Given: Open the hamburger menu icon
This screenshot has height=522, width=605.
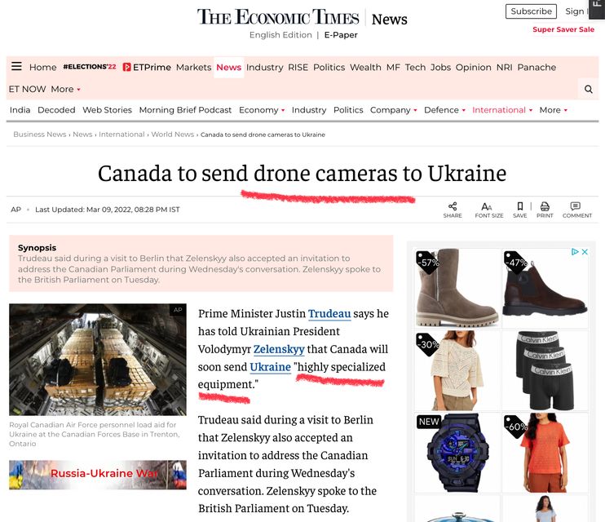Looking at the screenshot, I should coord(16,66).
